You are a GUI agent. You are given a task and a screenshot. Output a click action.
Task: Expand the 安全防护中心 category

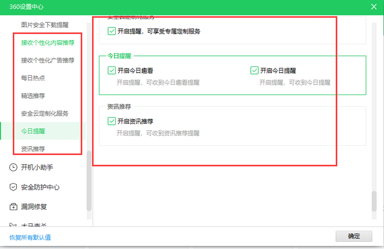pos(40,187)
